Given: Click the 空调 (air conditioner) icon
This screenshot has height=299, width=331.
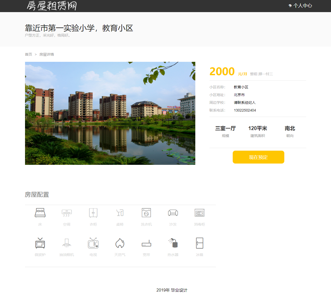Looking at the screenshot, I should click(67, 213).
